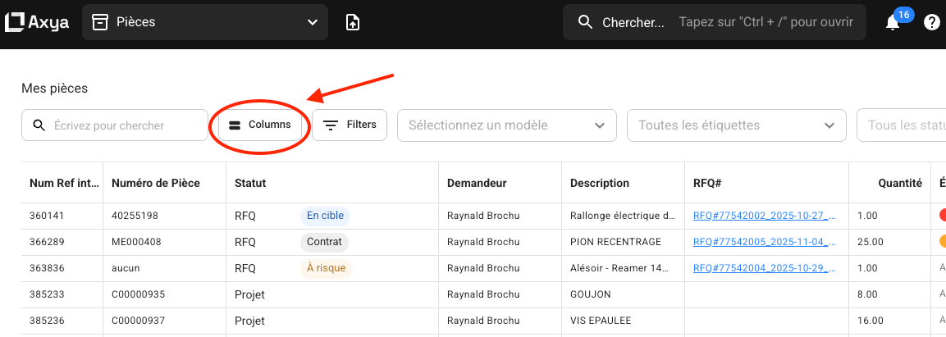This screenshot has width=946, height=337.
Task: Open the Tous les statuts dropdown
Action: click(901, 125)
